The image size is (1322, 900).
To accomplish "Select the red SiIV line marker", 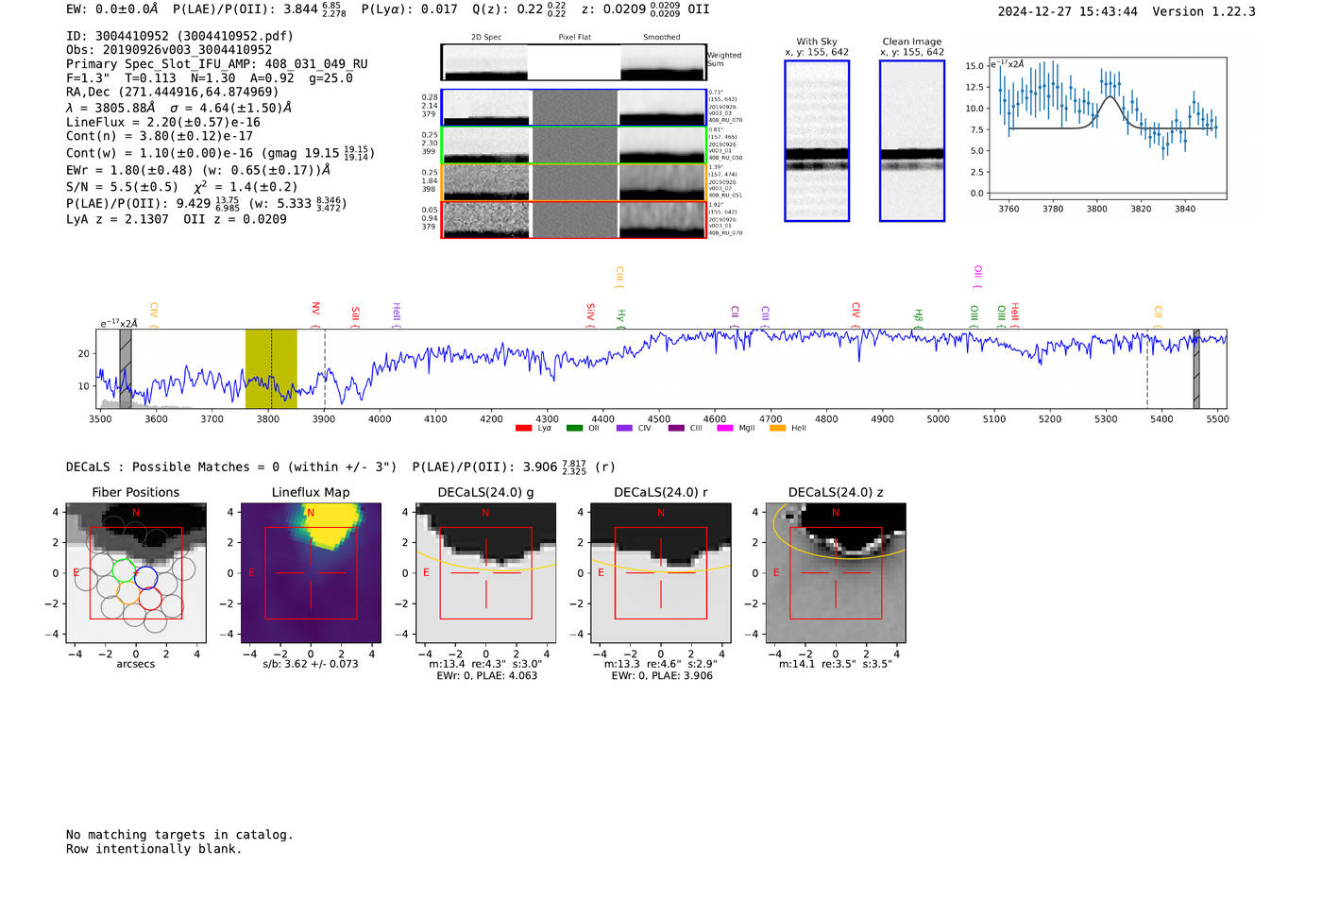I will point(591,314).
